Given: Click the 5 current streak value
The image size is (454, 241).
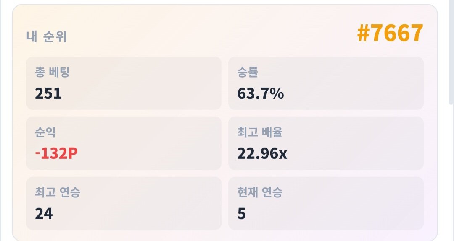Looking at the screenshot, I should pos(241,214).
